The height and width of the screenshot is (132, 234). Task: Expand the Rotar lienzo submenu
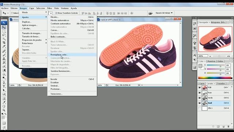[33, 43]
